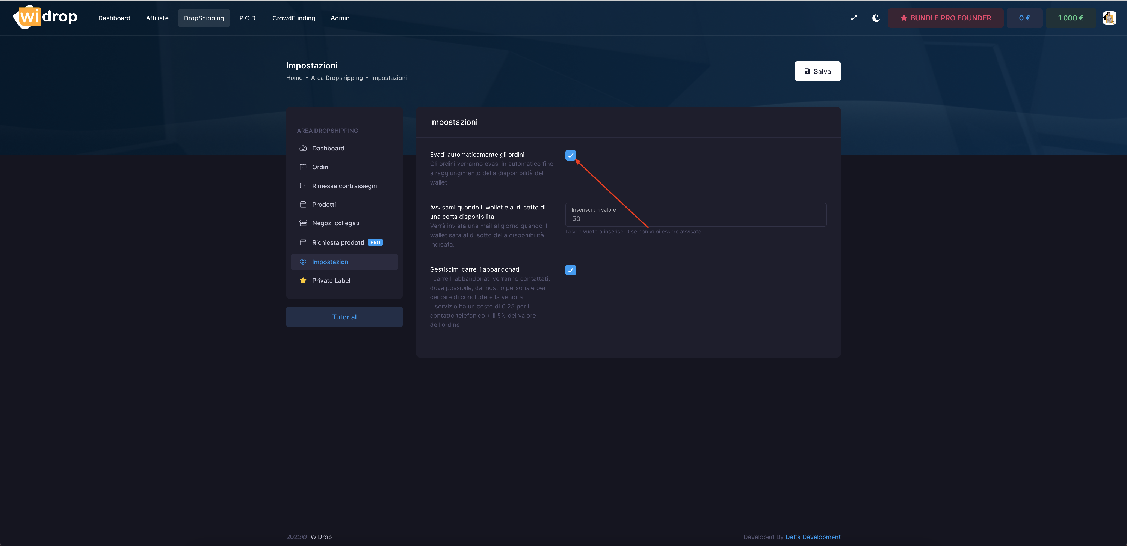
Task: Open sidebar Dashboard gauge icon
Action: (303, 148)
